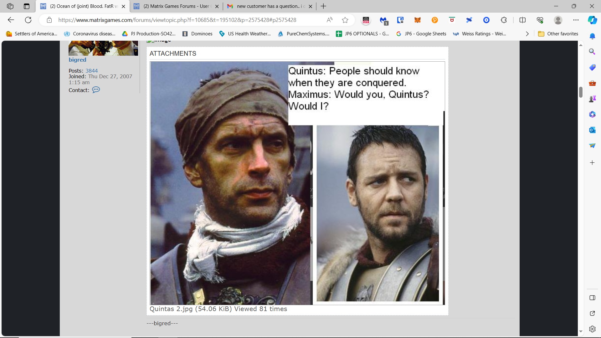This screenshot has height=338, width=601.
Task: Open sidebar Games chess icon
Action: [592, 99]
